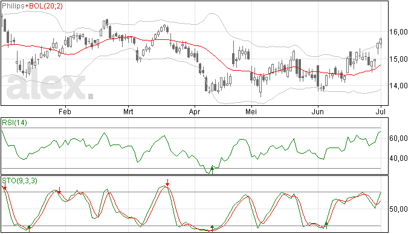417x234 pixels.
Task: Click the 40,00 RSI axis value
Action: (398, 158)
